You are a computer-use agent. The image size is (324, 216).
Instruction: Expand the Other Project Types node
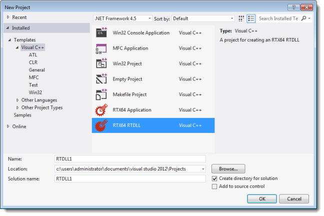(x=17, y=107)
